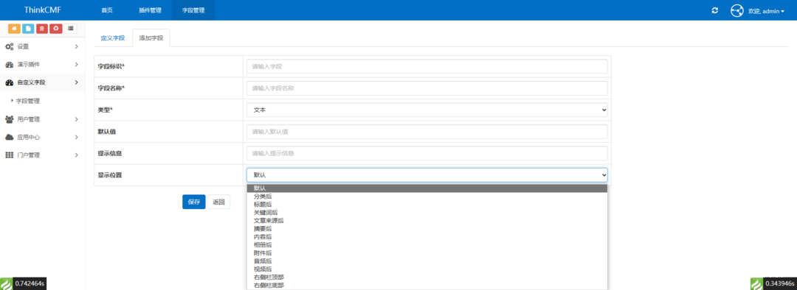Click the green trace icon at bottom right

click(757, 283)
